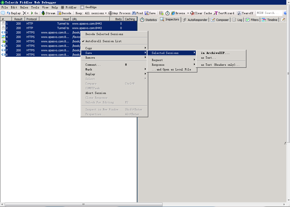The width and height of the screenshot is (290, 207).
Task: Save sessions in ArchiveZIP...
Action: tap(221, 53)
